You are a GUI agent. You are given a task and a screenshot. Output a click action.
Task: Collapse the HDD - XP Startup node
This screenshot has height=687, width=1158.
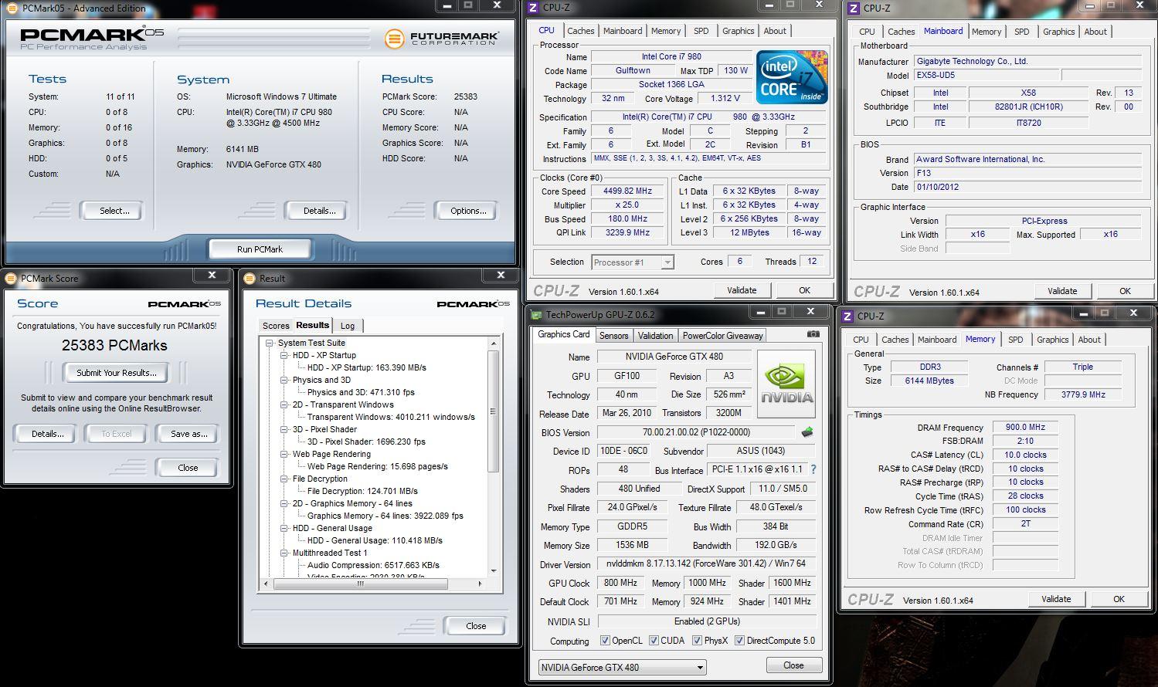click(284, 355)
